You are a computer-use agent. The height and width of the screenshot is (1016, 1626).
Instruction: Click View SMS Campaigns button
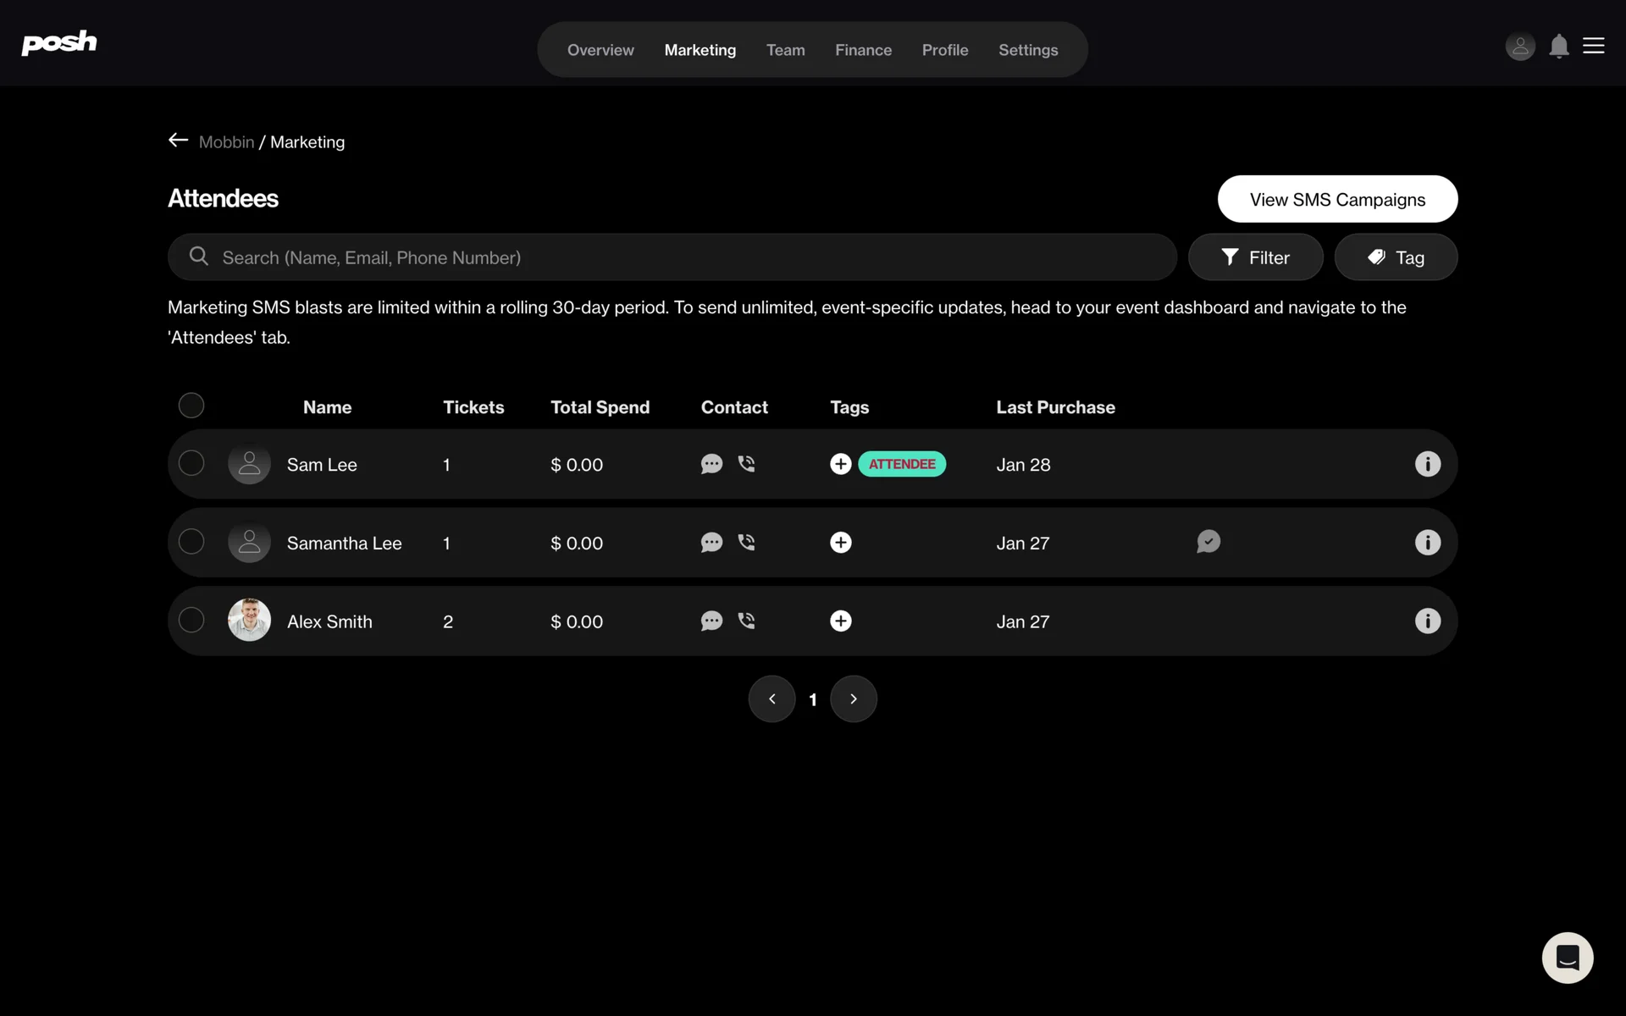tap(1337, 199)
